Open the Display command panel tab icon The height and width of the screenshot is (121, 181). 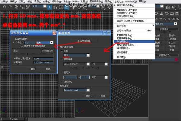[x=172, y=13]
